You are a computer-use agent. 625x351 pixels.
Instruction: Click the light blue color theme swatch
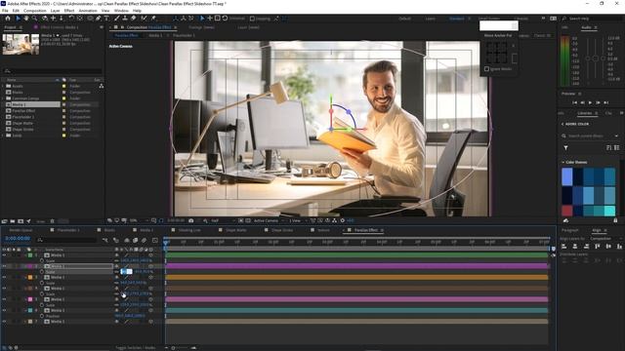point(567,176)
